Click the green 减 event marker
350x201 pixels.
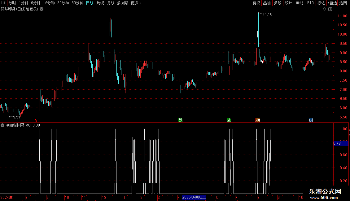coord(229,120)
